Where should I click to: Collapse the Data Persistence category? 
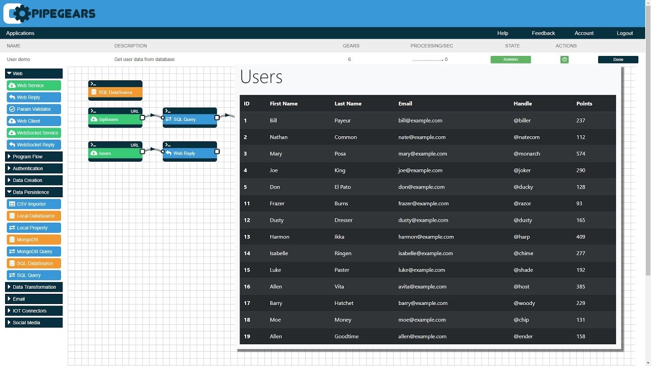pos(34,192)
